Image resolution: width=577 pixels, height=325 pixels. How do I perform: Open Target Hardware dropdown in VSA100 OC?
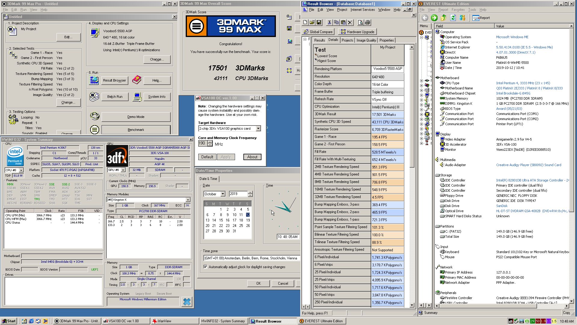[258, 128]
